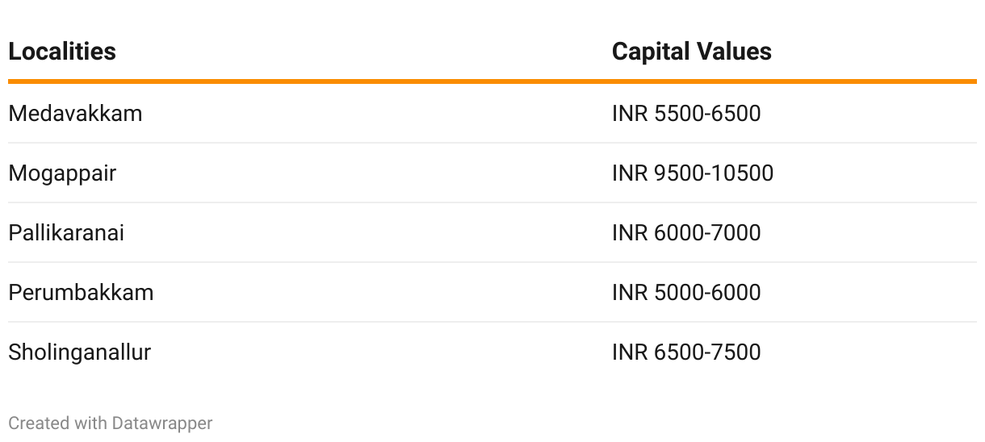The height and width of the screenshot is (442, 985).
Task: Click divider line between Mogappair and Pallikaranai
Action: tap(492, 202)
